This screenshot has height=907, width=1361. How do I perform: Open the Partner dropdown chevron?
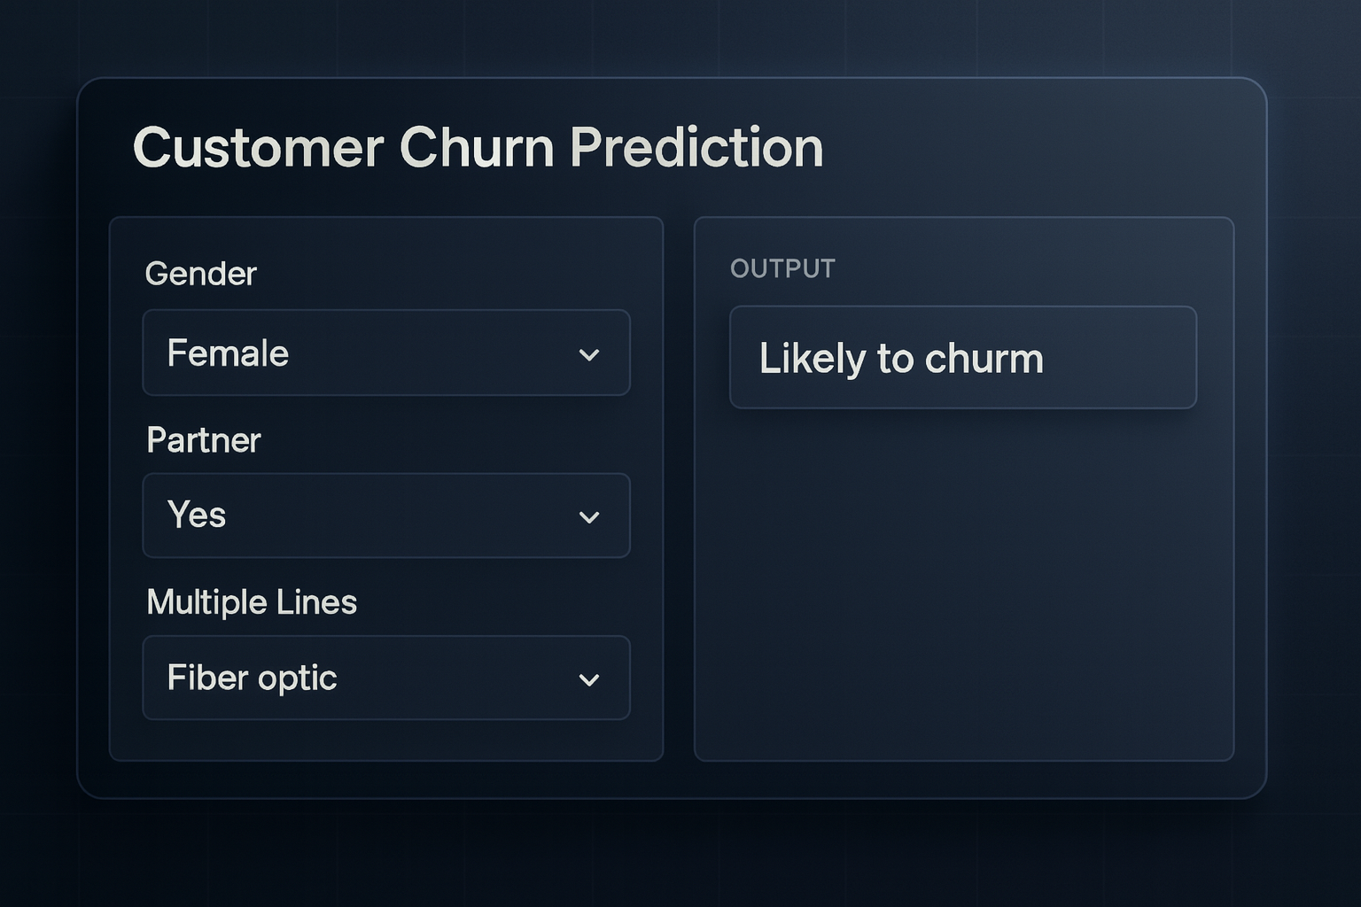tap(591, 516)
